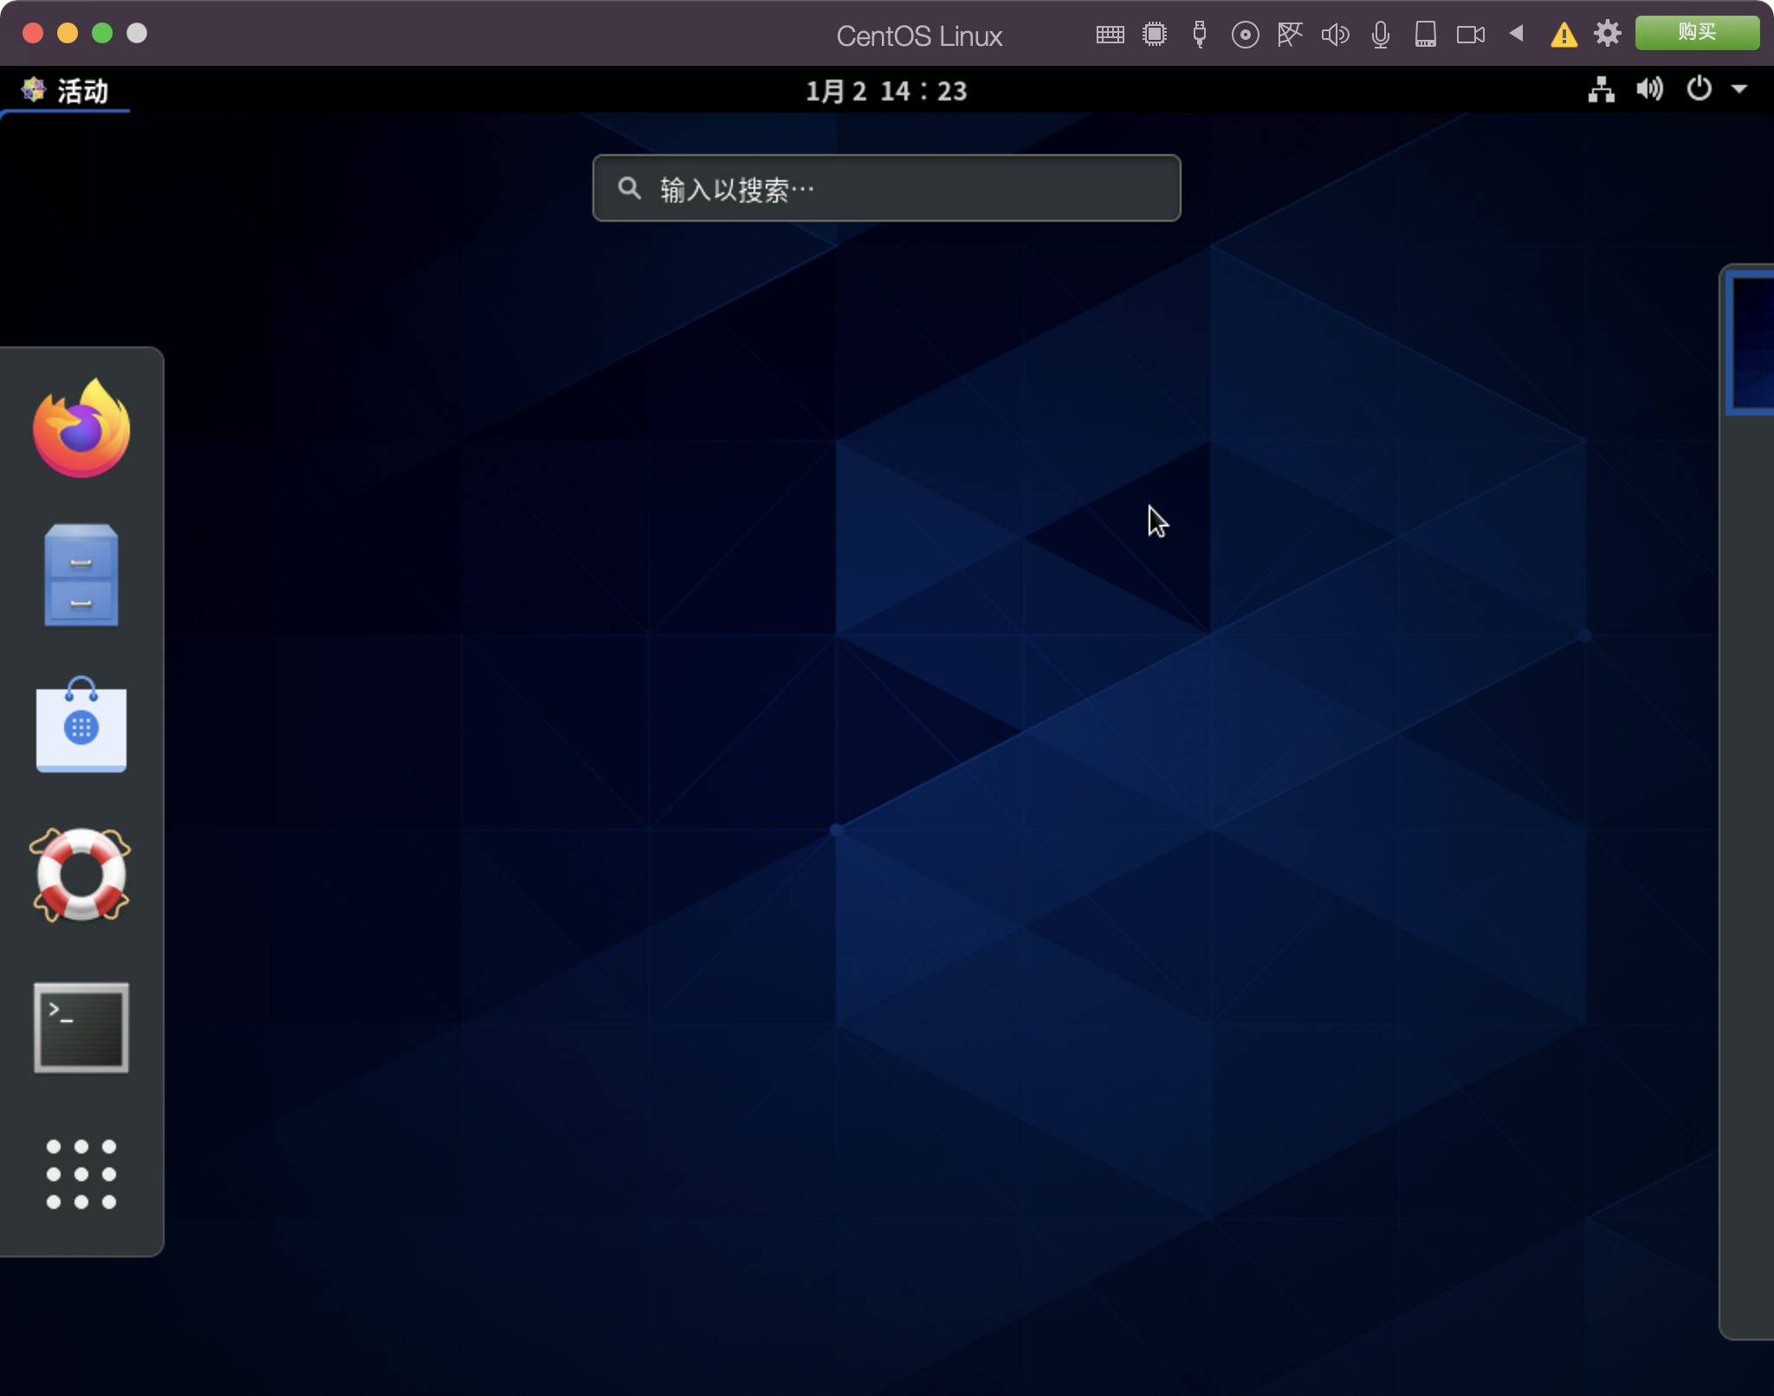Show all applications grid

click(81, 1174)
